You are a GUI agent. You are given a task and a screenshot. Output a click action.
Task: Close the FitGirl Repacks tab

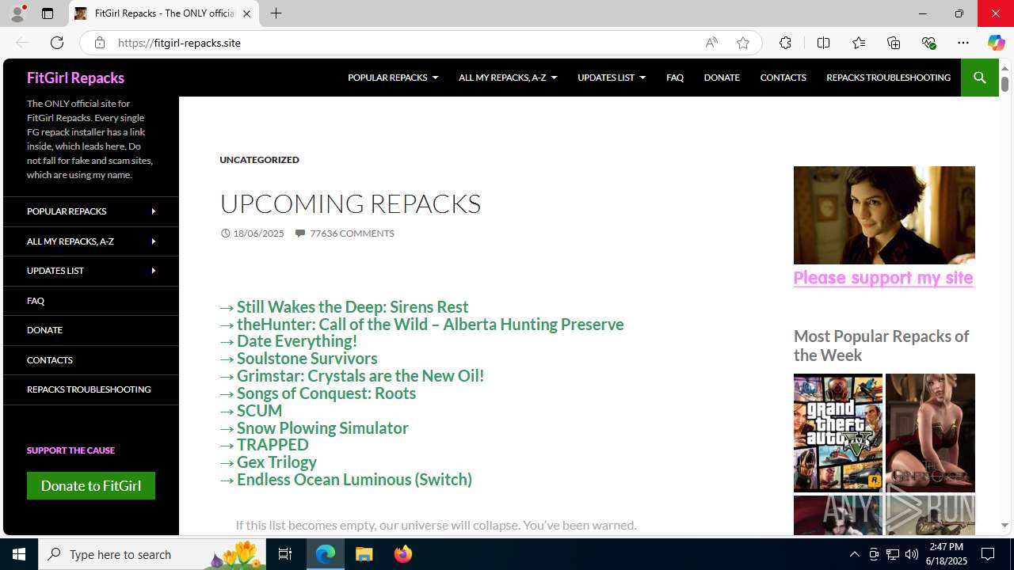246,13
